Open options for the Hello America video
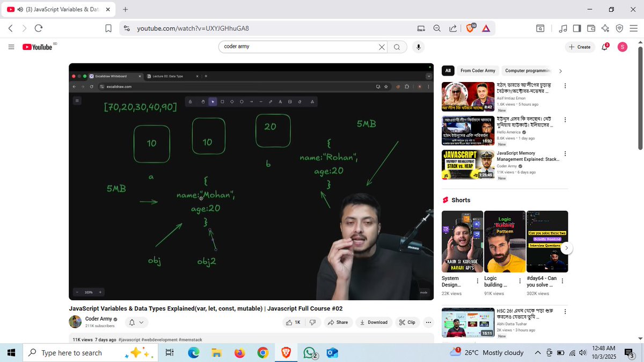This screenshot has width=644, height=362. click(x=565, y=120)
